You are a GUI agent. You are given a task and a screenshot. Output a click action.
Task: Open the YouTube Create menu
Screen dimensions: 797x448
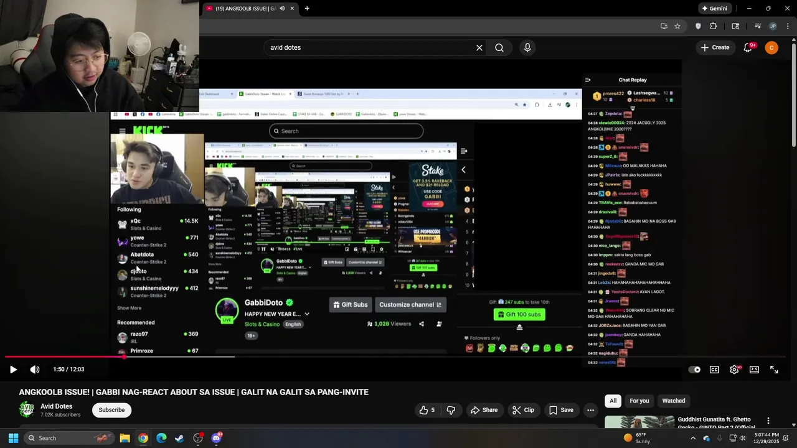(715, 47)
